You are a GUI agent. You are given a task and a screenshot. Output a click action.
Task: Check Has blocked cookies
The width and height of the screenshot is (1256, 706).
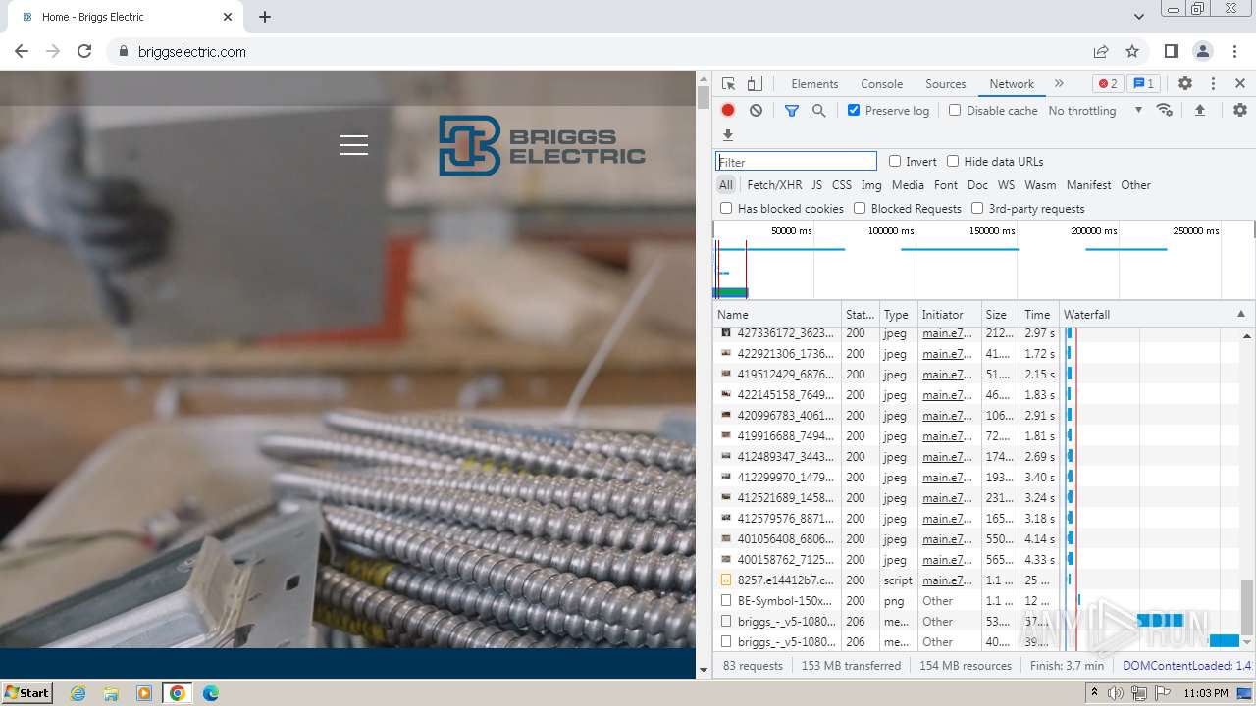tap(726, 208)
